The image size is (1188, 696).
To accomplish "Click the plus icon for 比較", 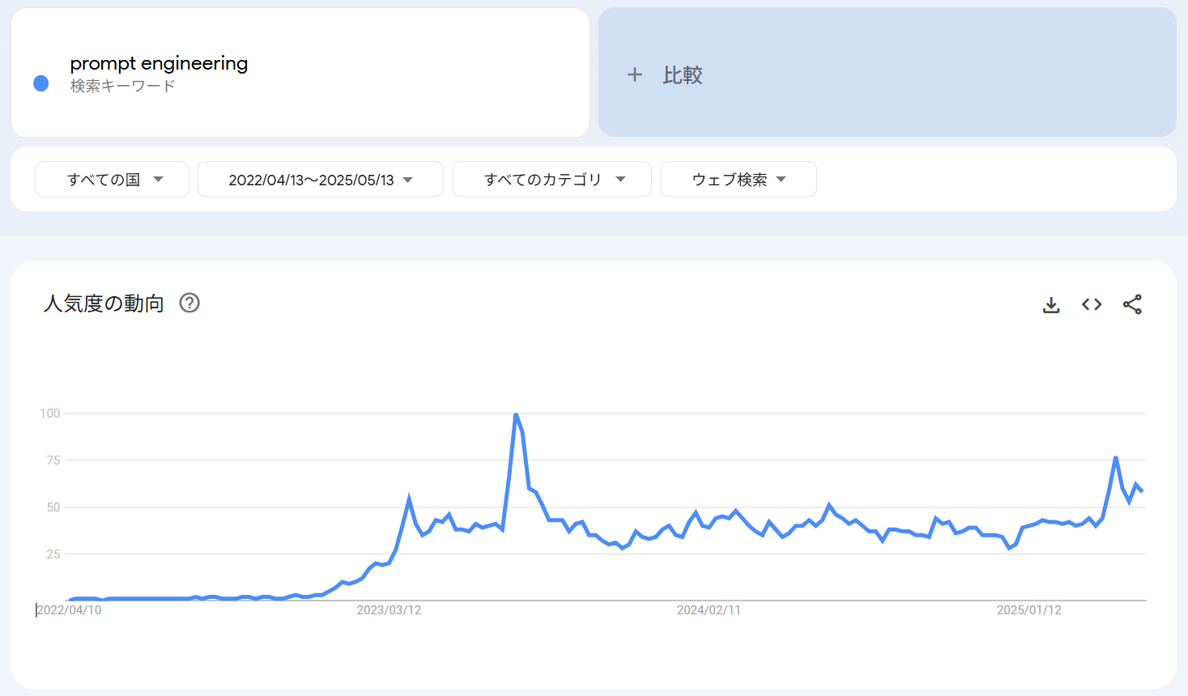I will click(635, 74).
